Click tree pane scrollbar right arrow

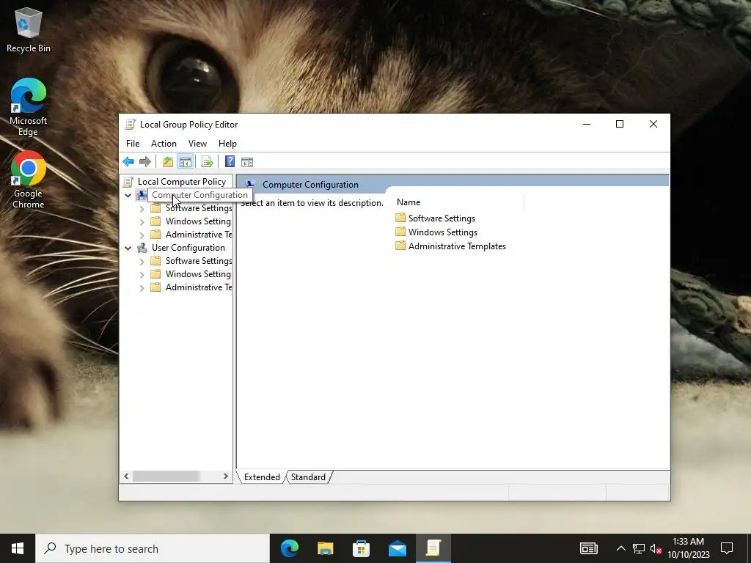pyautogui.click(x=226, y=476)
